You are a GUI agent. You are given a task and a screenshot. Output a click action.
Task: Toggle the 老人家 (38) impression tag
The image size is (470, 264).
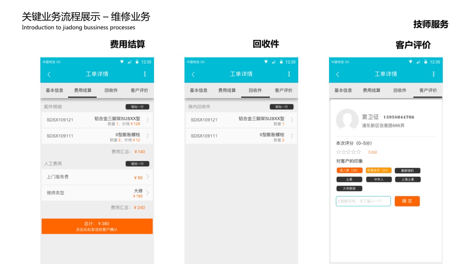click(349, 170)
